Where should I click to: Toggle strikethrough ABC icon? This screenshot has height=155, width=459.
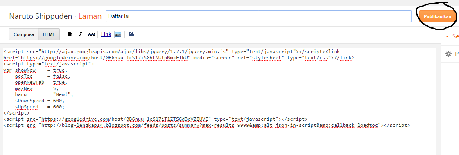91,34
